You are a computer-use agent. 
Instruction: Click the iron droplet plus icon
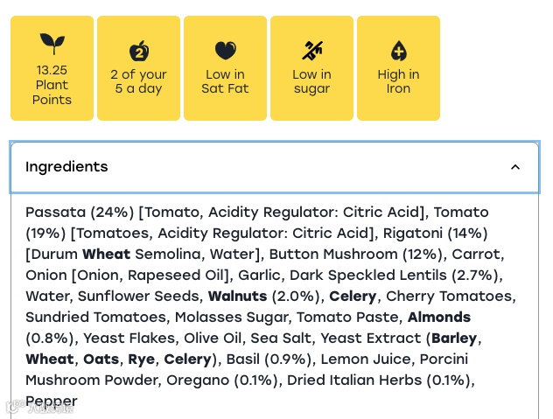coord(399,51)
